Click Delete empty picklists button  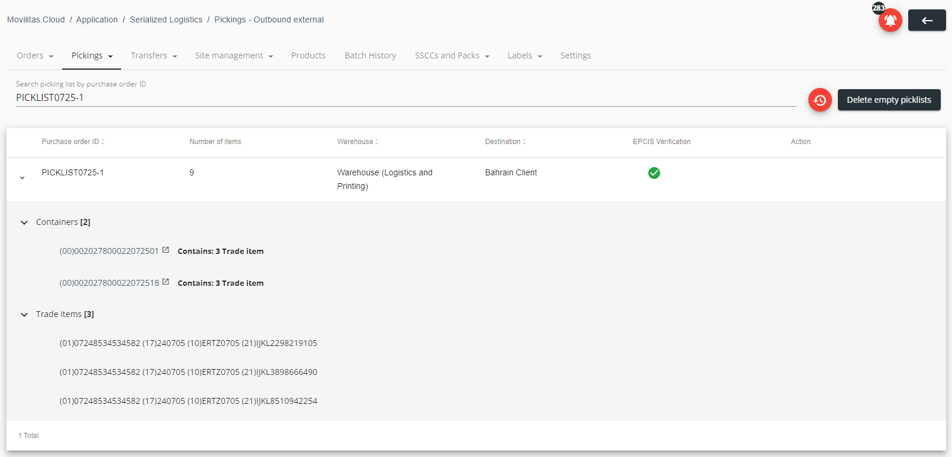[889, 100]
